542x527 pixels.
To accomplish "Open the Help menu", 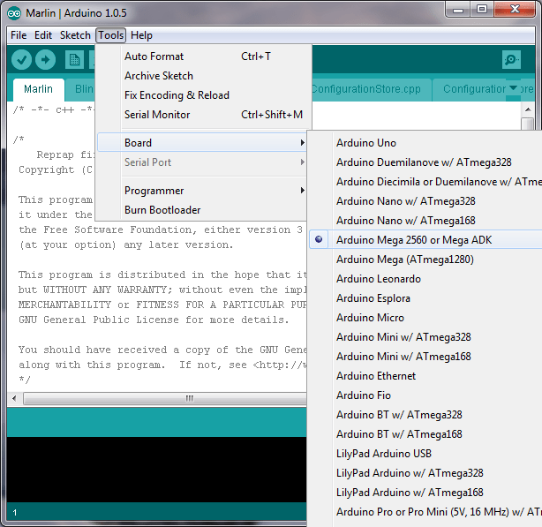I will coord(141,35).
